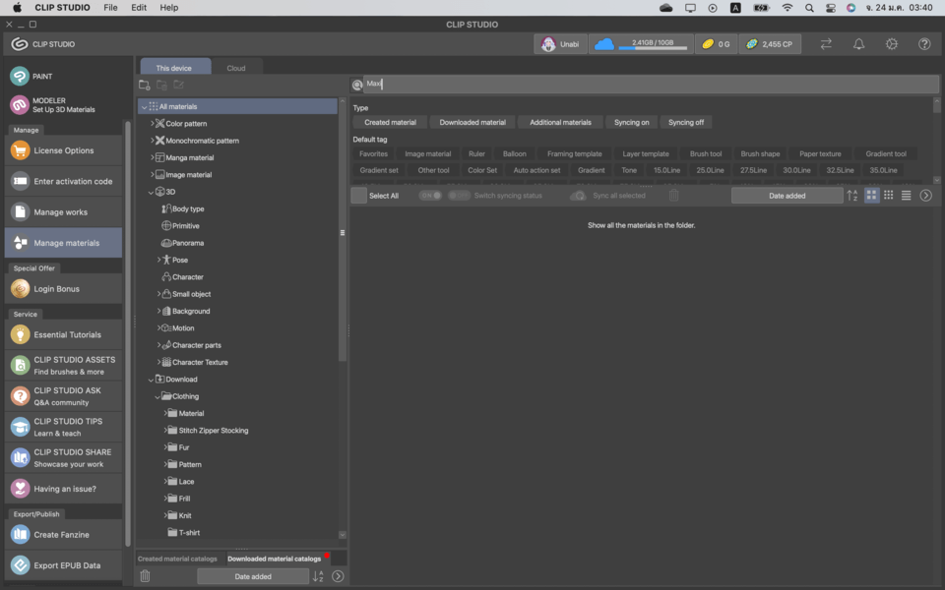
Task: Switch to the This device tab
Action: tap(174, 68)
